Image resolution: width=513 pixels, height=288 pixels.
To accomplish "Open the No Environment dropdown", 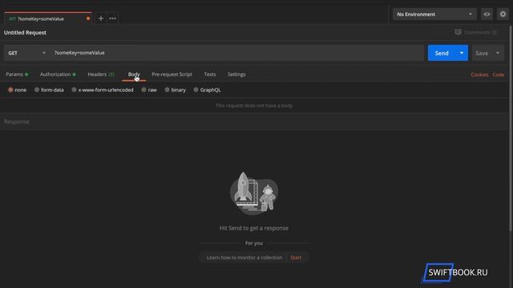I will [x=434, y=14].
